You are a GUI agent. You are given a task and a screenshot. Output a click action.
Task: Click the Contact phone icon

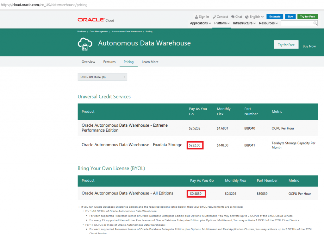pyautogui.click(x=214, y=17)
